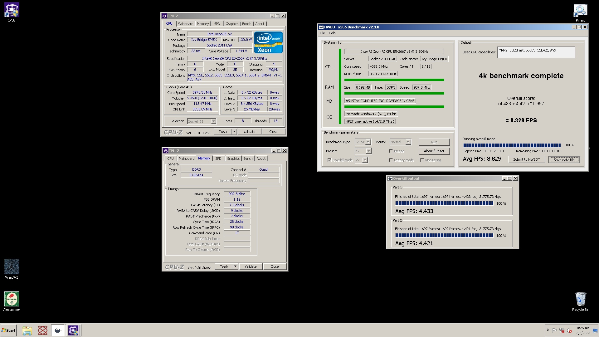This screenshot has width=599, height=337.
Task: Open SPD tab in CPU-Z Memory window
Action: (x=218, y=159)
